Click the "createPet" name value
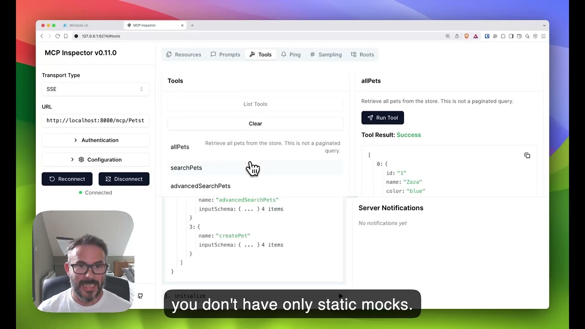This screenshot has height=329, width=585. [x=233, y=236]
